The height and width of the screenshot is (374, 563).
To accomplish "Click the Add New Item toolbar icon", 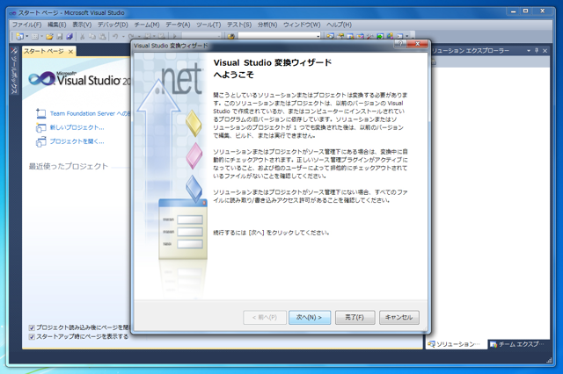I will point(35,36).
